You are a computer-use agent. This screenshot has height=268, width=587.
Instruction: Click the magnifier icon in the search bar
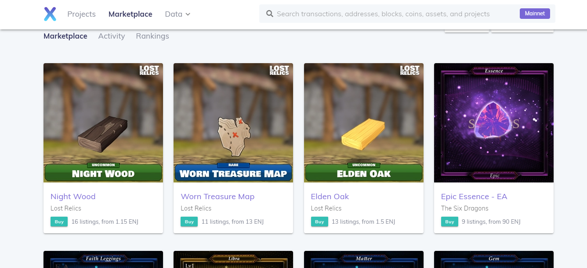click(x=270, y=14)
